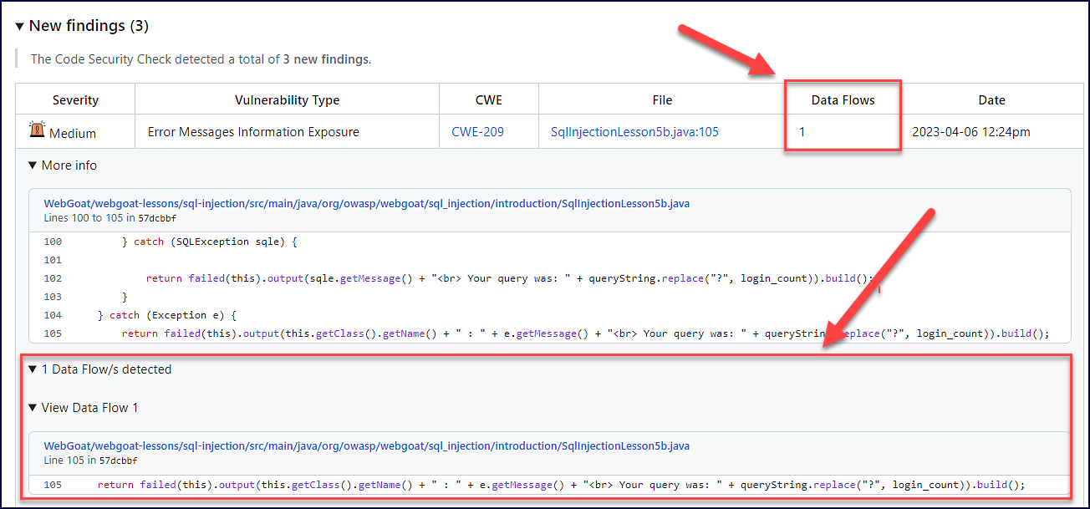
Task: Collapse the View Data Flow 1 section
Action: [33, 408]
